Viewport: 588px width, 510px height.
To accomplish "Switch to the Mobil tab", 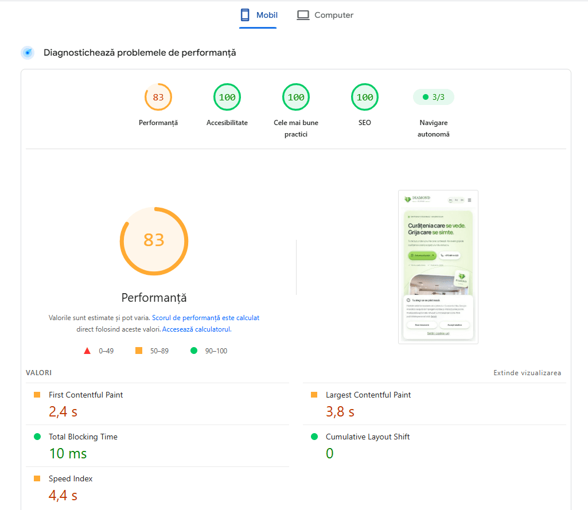I will click(258, 15).
